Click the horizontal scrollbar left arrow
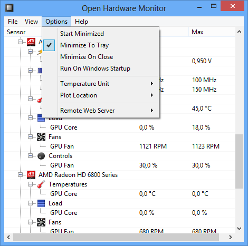248x246 pixels. coord(8,238)
